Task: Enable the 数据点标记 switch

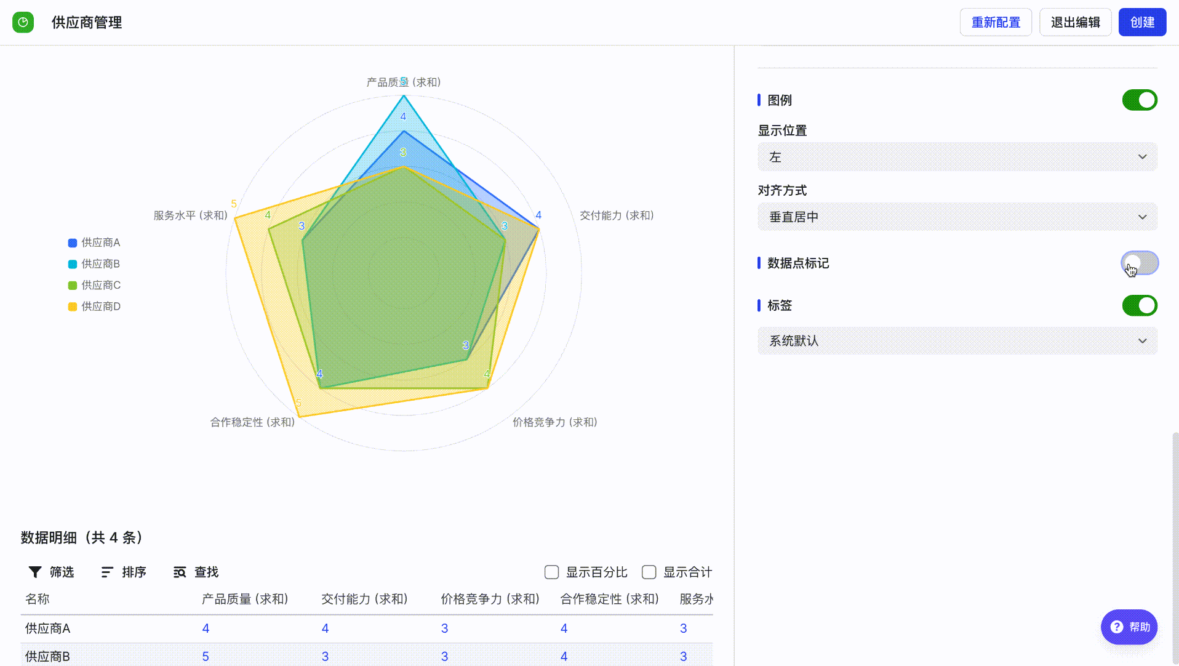Action: point(1140,263)
